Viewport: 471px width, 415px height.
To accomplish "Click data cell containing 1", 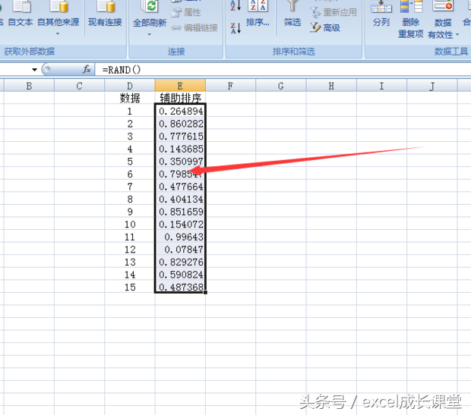I will [x=130, y=111].
